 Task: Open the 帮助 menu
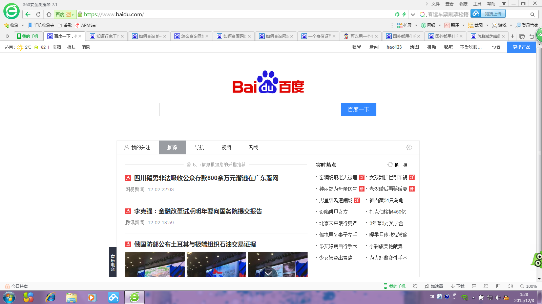coord(491,4)
